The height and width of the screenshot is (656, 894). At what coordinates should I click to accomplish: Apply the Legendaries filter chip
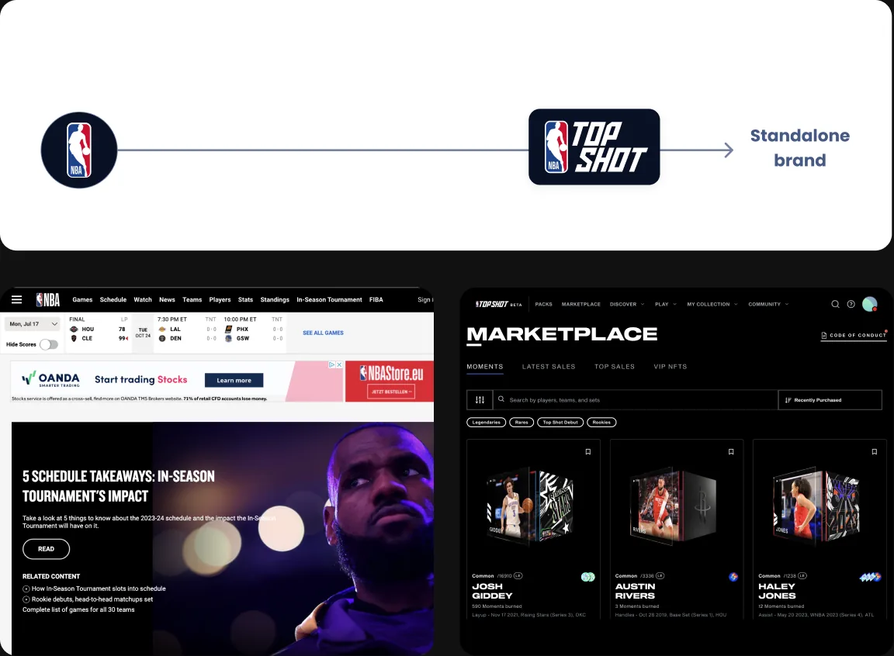tap(487, 423)
